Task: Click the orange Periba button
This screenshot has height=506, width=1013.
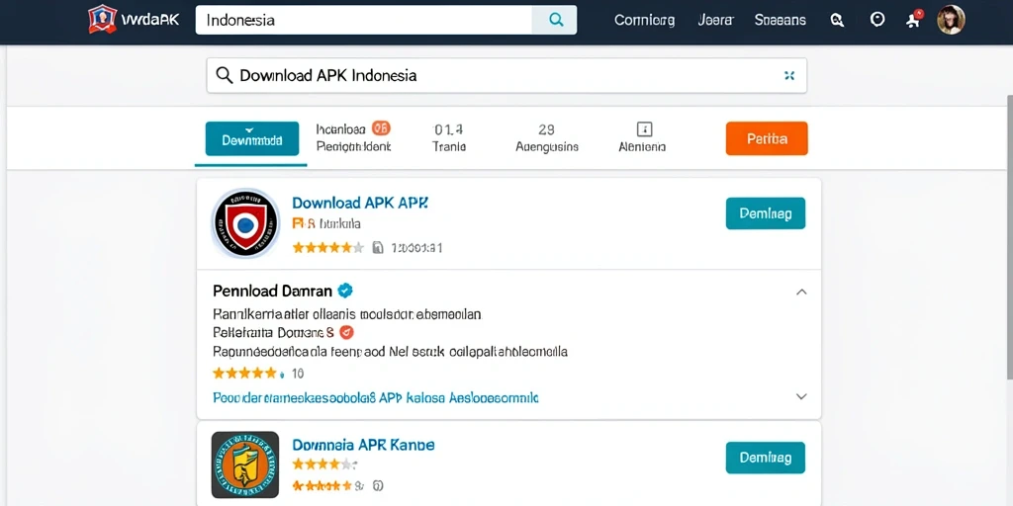Action: point(767,138)
